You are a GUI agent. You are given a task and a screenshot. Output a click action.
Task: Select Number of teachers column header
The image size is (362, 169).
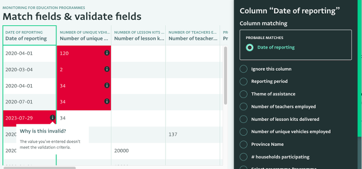coord(193,36)
